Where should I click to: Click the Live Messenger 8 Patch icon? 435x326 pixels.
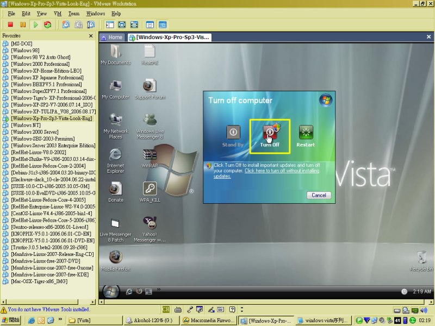coord(115,230)
